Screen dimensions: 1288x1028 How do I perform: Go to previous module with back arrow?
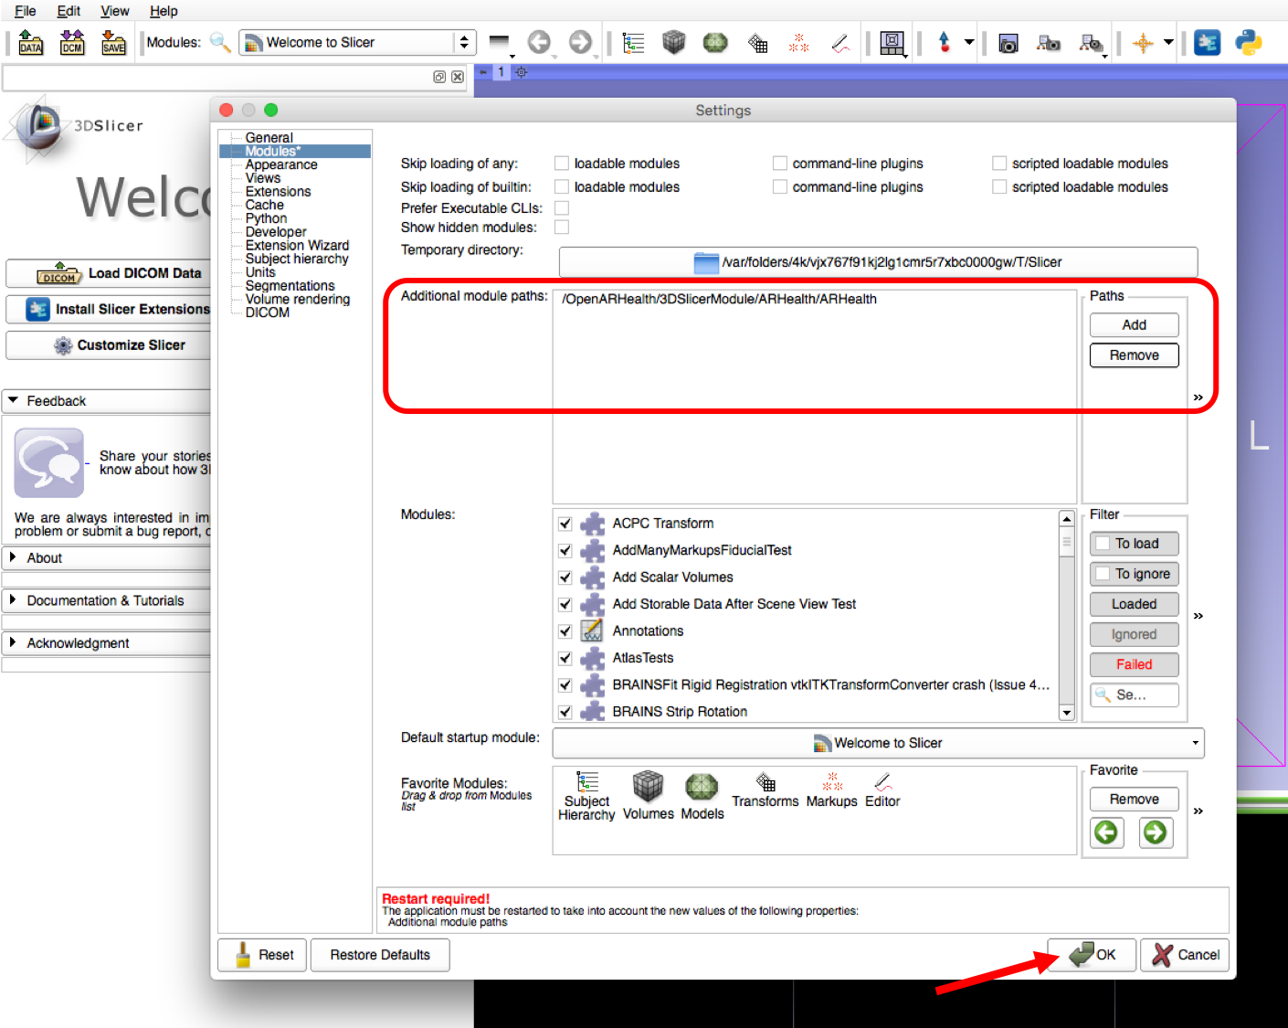539,42
